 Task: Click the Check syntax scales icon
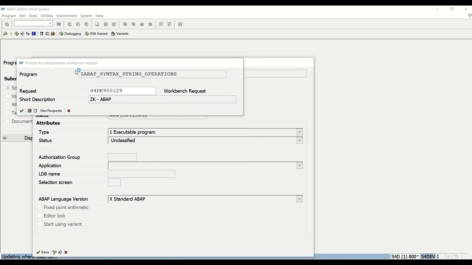point(5,33)
